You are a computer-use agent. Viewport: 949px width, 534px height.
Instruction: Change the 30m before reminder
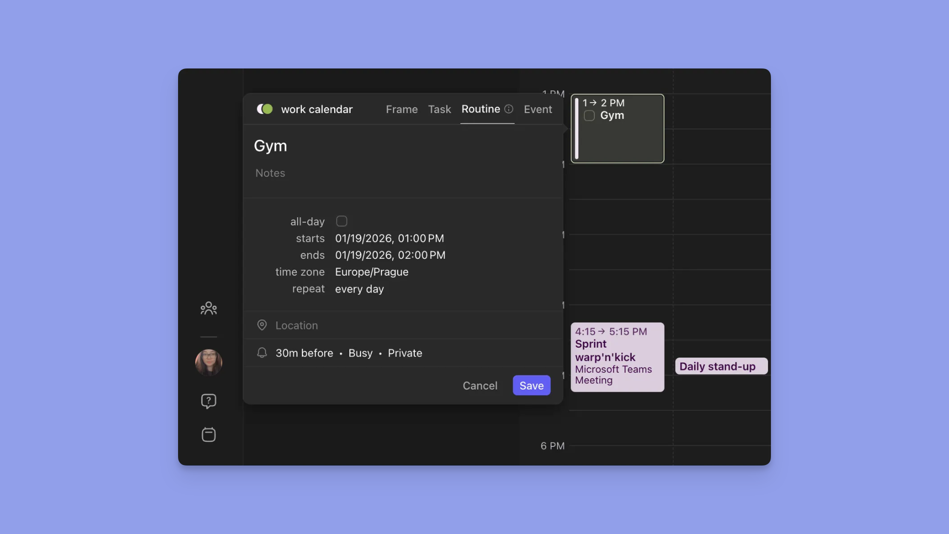[x=304, y=353]
